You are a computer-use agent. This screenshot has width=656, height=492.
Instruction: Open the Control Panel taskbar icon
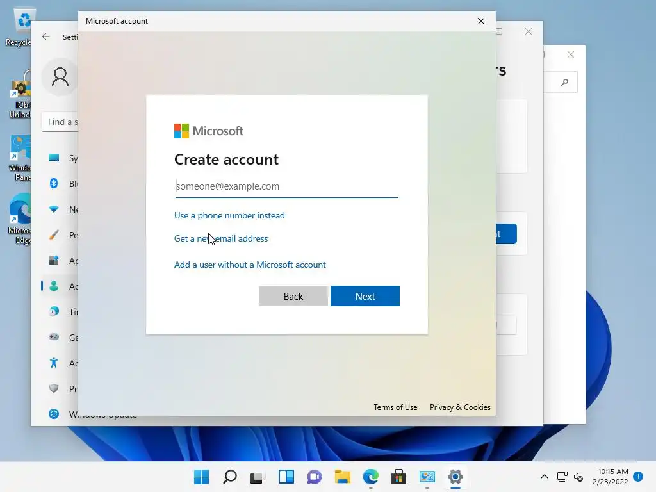tap(427, 477)
